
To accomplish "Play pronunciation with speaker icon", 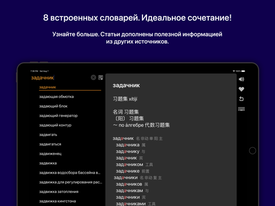I will click(241, 79).
